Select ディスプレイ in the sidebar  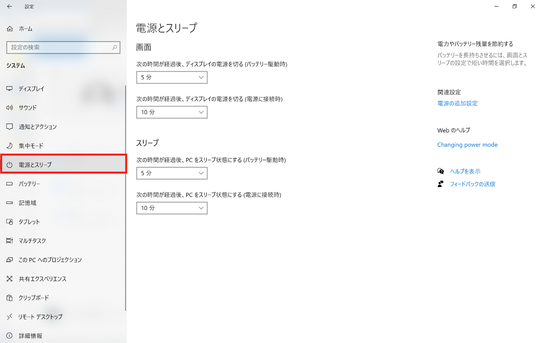coord(63,89)
